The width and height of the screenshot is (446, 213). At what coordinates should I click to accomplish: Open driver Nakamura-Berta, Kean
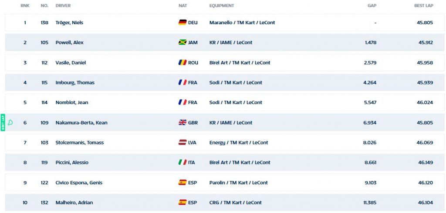click(81, 123)
